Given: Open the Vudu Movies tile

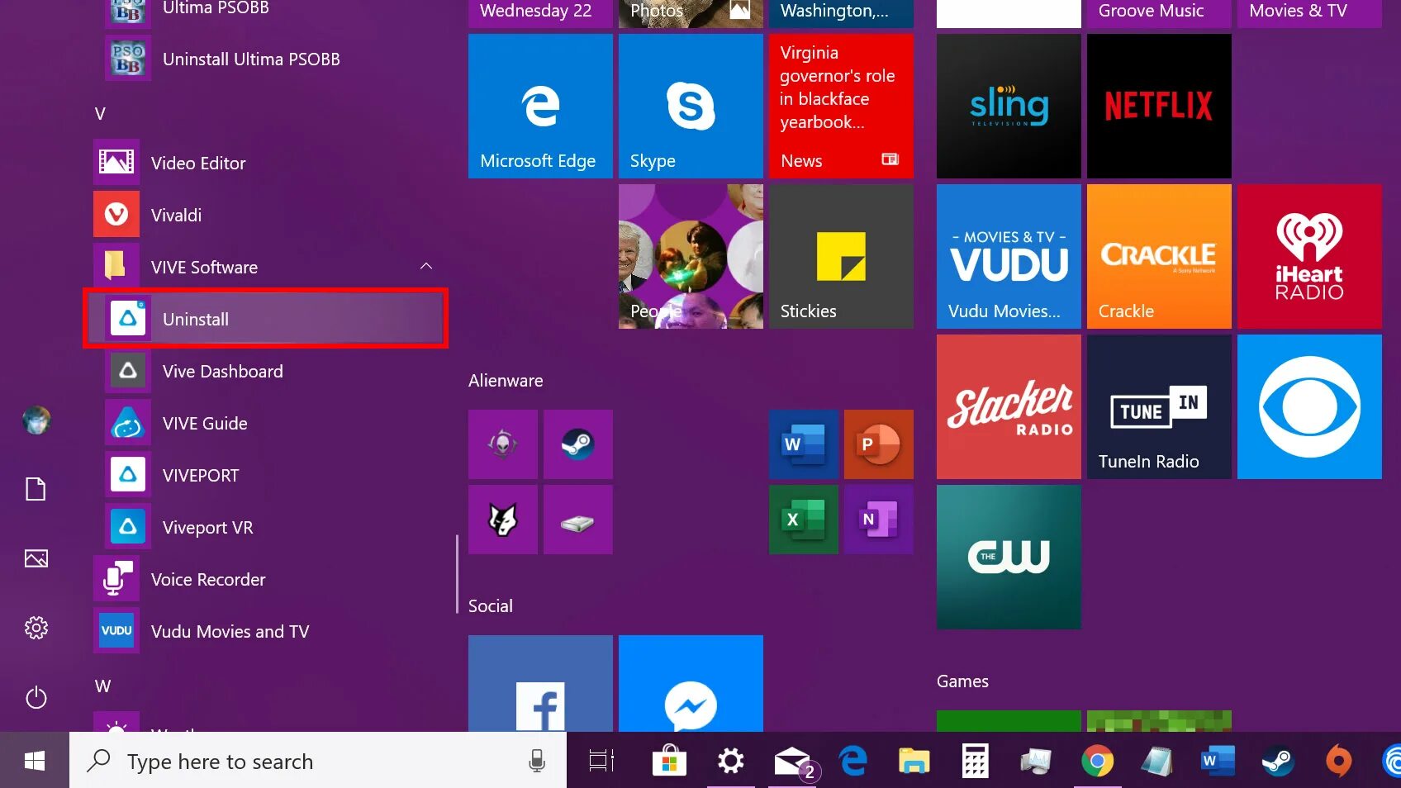Looking at the screenshot, I should pos(1009,256).
